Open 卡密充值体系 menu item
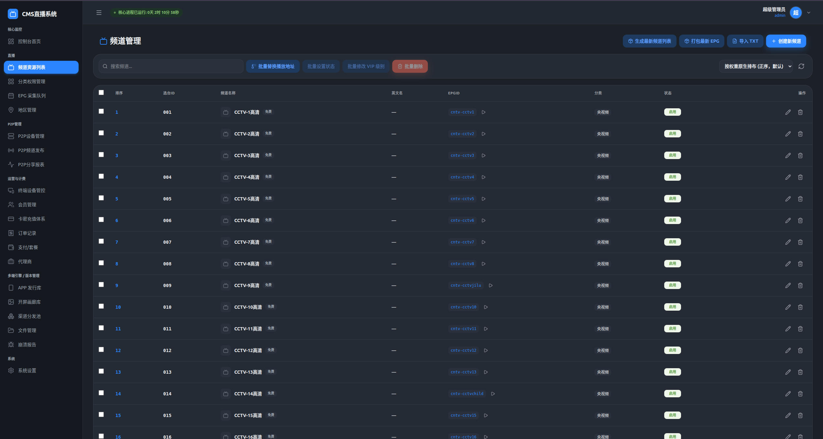The width and height of the screenshot is (823, 439). pyautogui.click(x=41, y=219)
